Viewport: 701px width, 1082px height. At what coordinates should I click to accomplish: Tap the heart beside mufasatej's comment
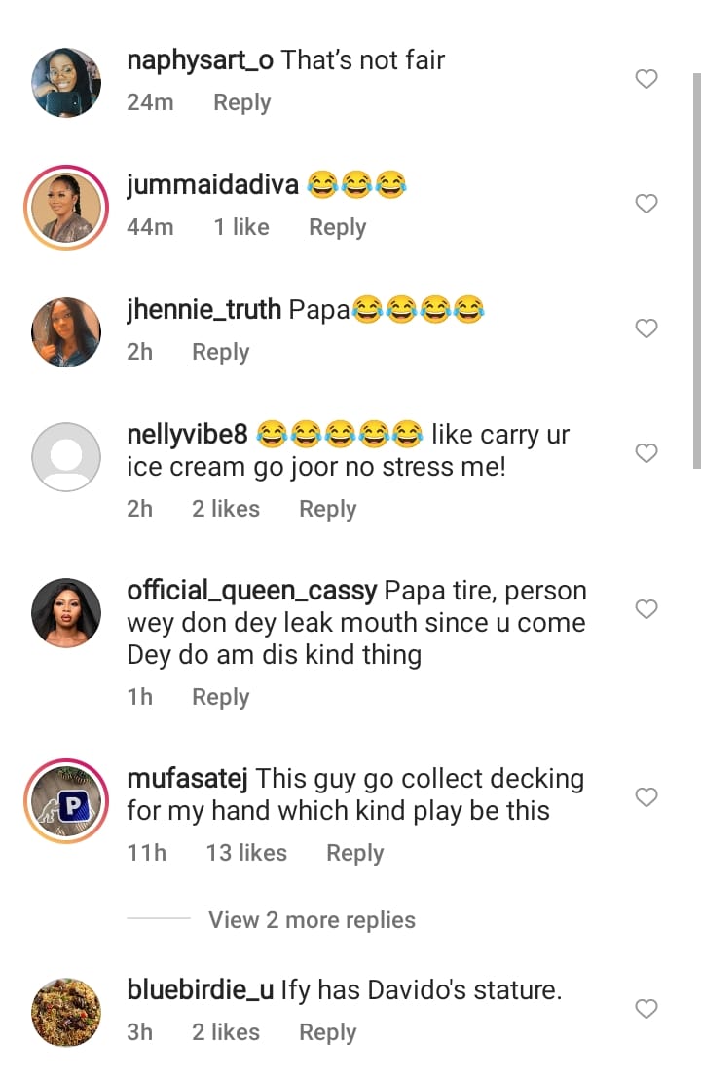(646, 797)
